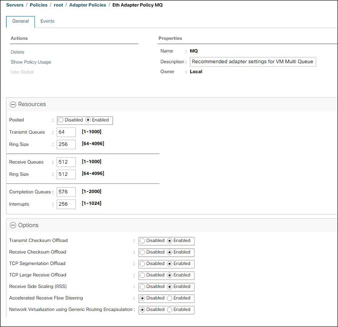Navigate to Servers breadcrumb
Screen dimensions: 338x327
[x=15, y=5]
